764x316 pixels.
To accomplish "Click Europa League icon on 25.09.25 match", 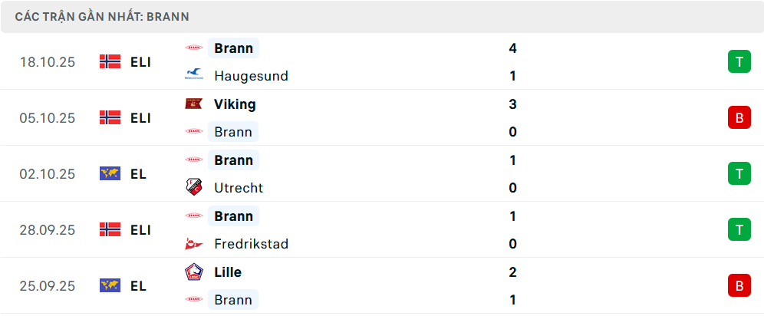I will [110, 286].
